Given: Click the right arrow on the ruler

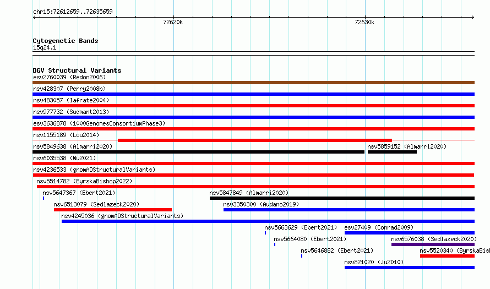Looking at the screenshot, I should point(473,17).
